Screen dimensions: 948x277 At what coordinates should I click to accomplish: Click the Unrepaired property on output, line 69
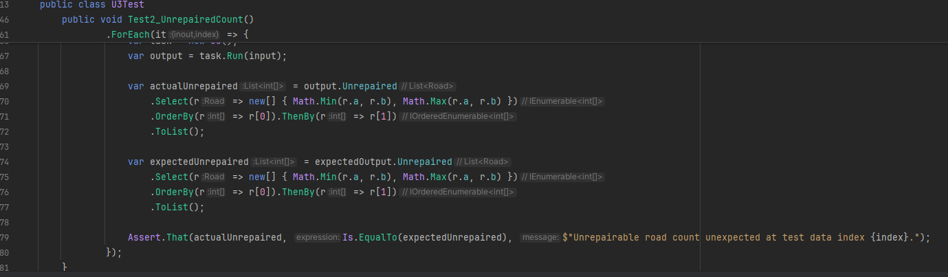[x=370, y=86]
